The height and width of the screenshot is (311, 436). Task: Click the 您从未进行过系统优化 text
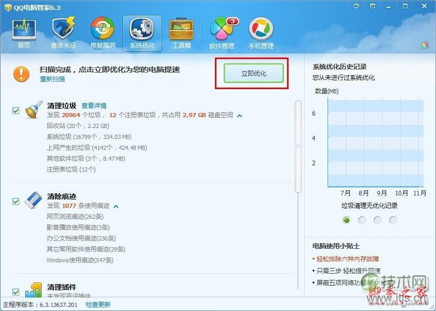(344, 77)
